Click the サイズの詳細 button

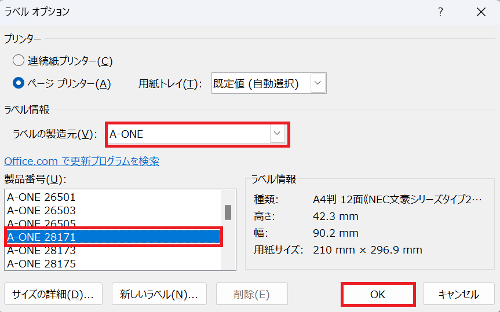click(53, 294)
